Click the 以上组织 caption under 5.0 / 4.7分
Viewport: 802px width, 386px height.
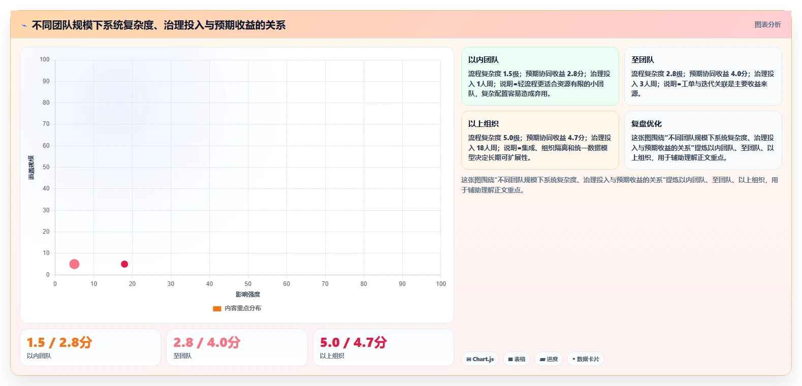pyautogui.click(x=332, y=356)
